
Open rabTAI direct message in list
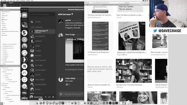[42, 75]
